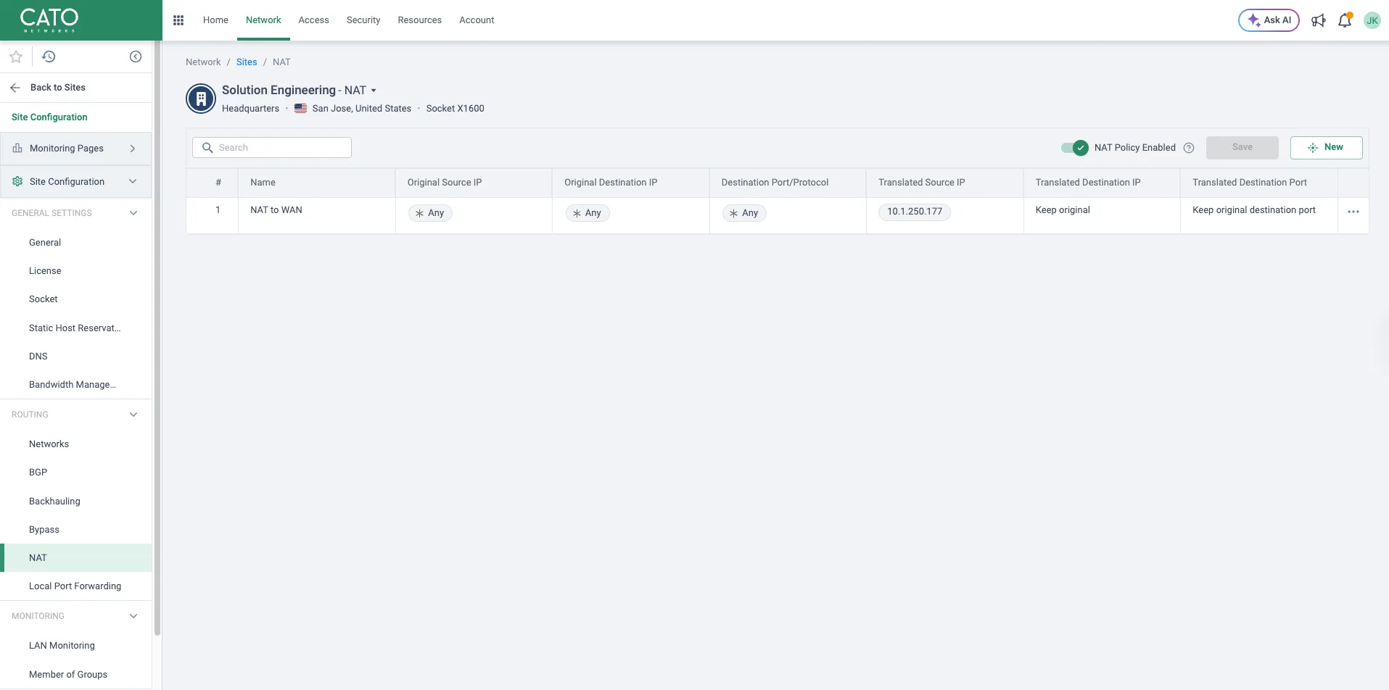Toggle the NAT Policy Enabled switch
Screen dimensions: 1389x690
[x=1074, y=148]
